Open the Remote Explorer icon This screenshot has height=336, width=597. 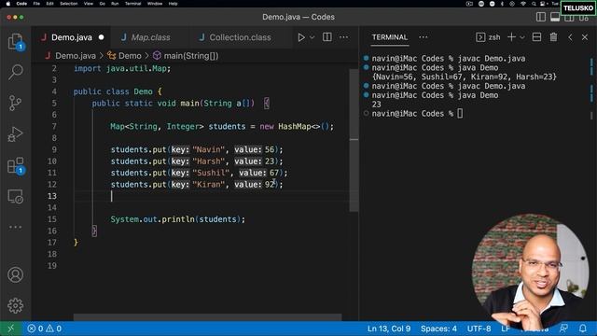click(16, 197)
